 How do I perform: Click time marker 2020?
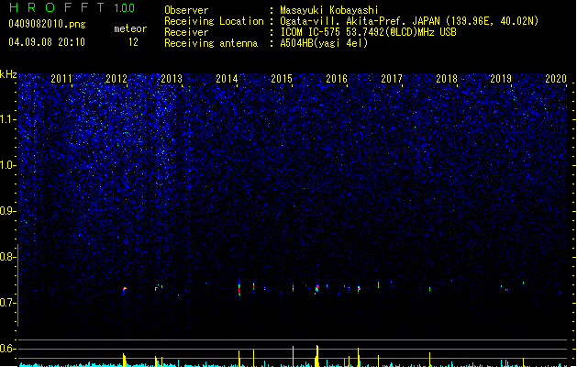pos(556,79)
